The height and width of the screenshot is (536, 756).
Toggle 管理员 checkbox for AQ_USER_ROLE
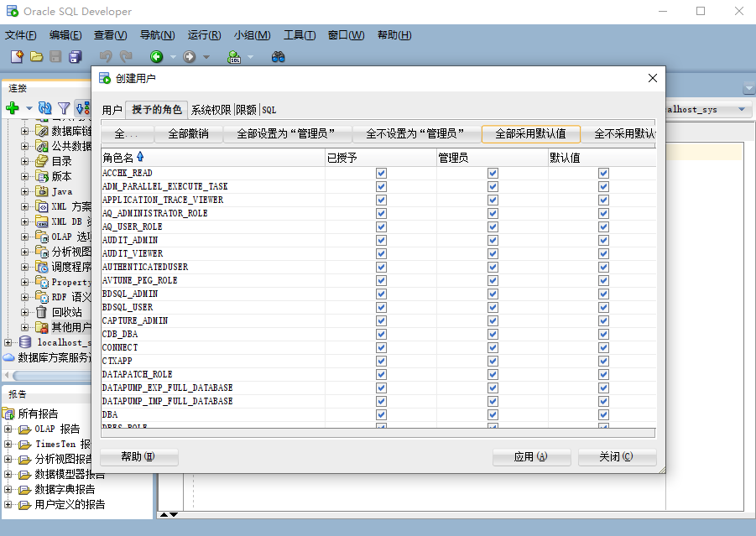coord(493,226)
